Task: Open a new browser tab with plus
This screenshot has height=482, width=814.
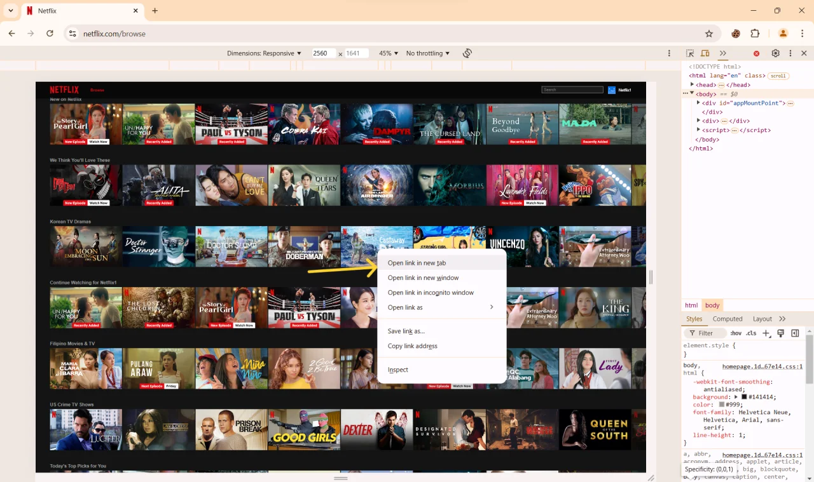Action: 155,11
